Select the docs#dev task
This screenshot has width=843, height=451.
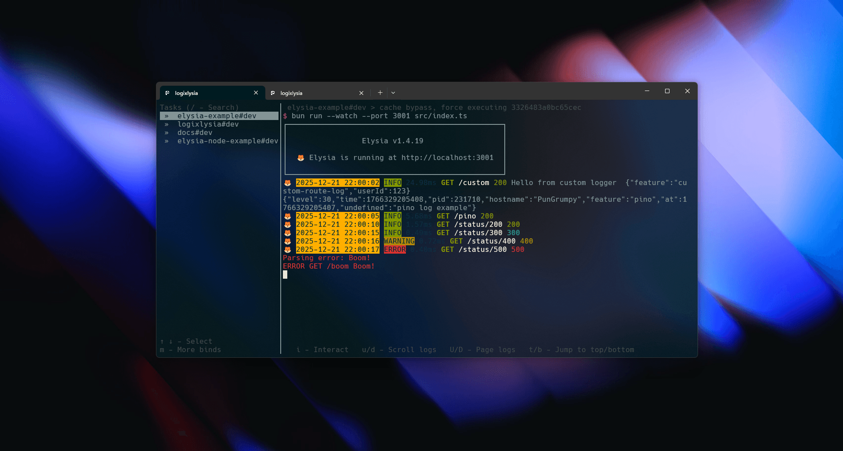[195, 133]
